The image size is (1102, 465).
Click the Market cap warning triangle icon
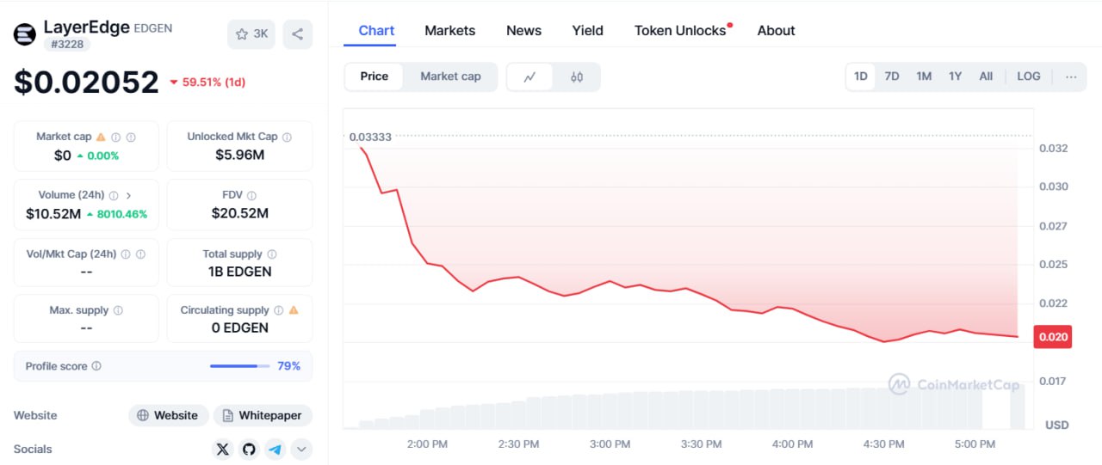101,137
